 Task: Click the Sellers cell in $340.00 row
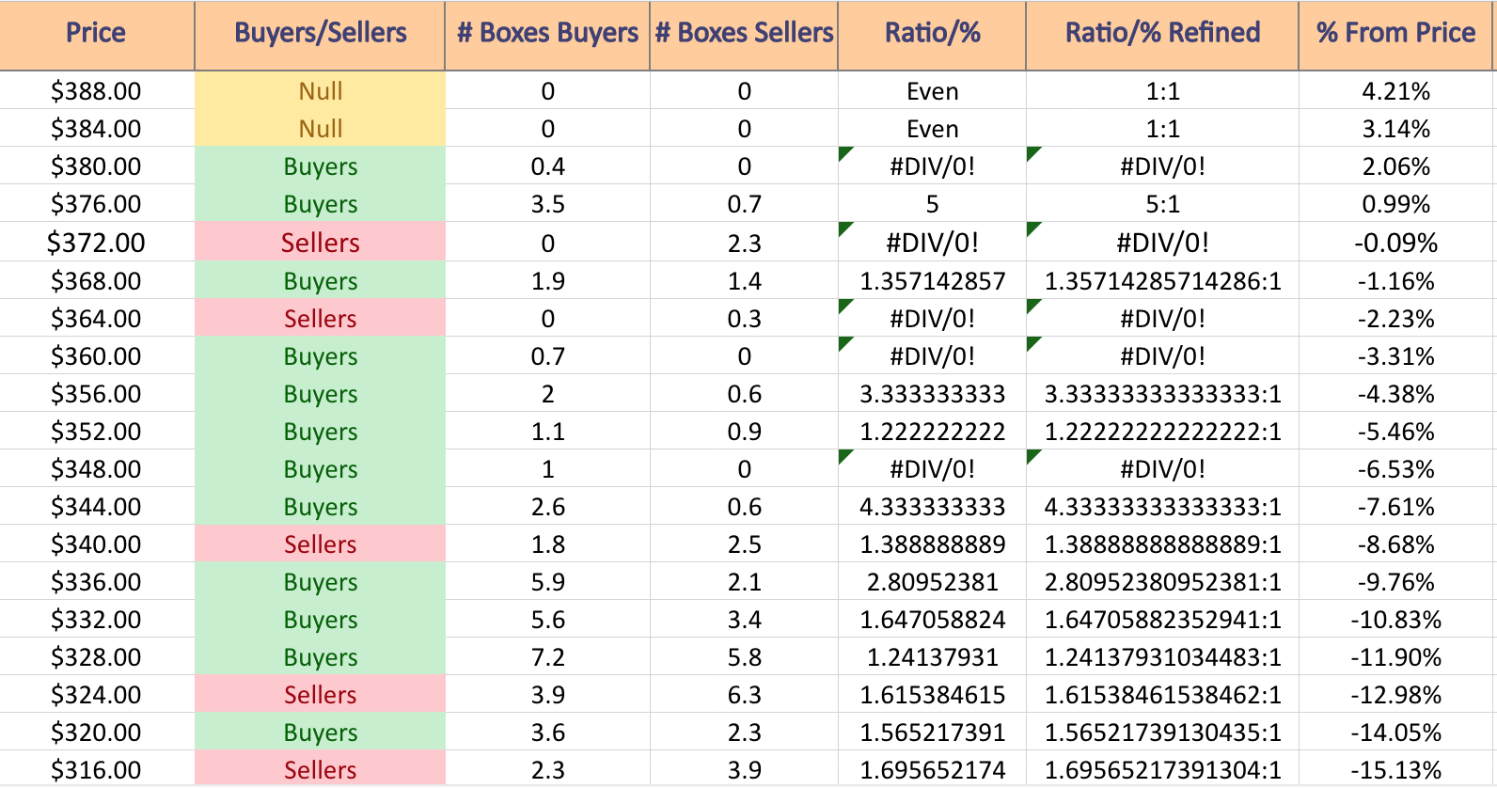click(x=320, y=544)
